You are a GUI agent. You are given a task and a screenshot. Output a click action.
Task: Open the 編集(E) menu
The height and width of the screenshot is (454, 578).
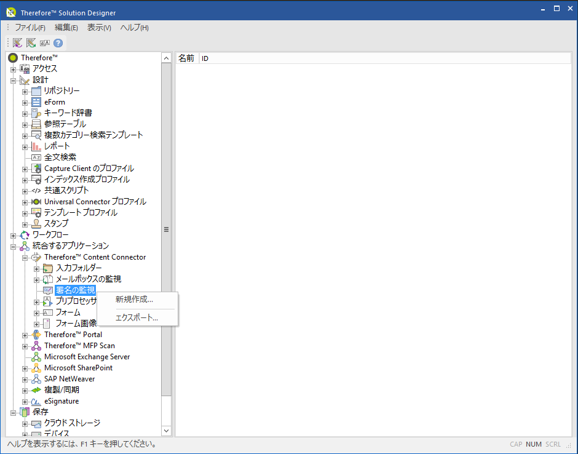[66, 28]
